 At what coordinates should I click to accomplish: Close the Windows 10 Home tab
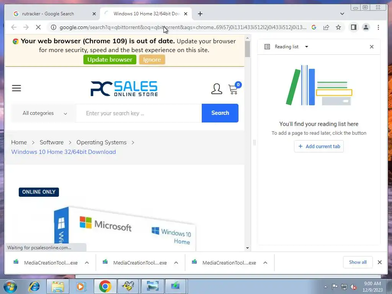[186, 14]
